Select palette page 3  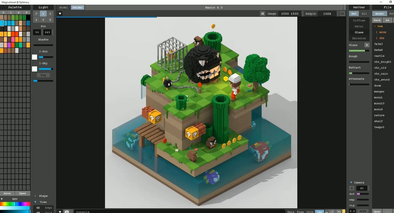(x=26, y=12)
